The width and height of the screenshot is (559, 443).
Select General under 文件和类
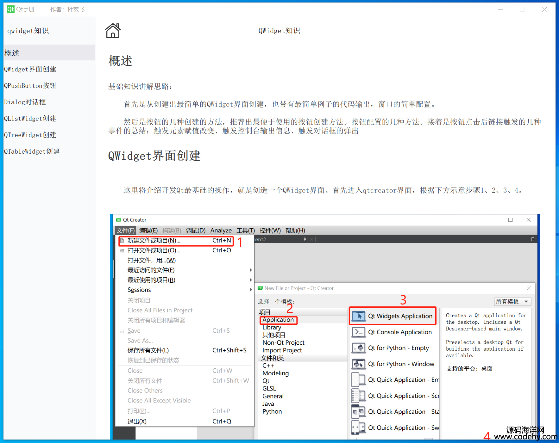(x=273, y=396)
